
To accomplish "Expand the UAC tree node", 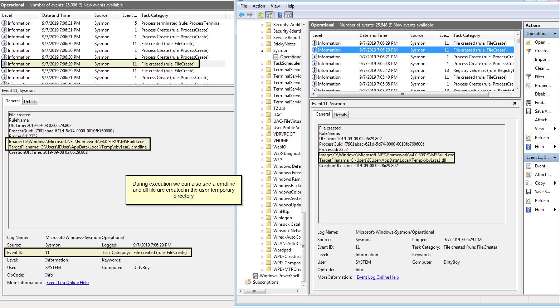I will click(262, 115).
